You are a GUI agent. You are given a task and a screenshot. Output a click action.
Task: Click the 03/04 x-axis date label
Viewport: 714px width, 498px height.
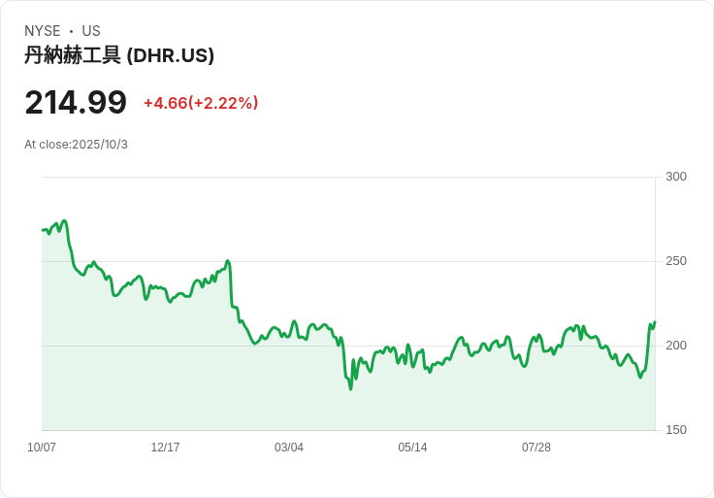289,448
